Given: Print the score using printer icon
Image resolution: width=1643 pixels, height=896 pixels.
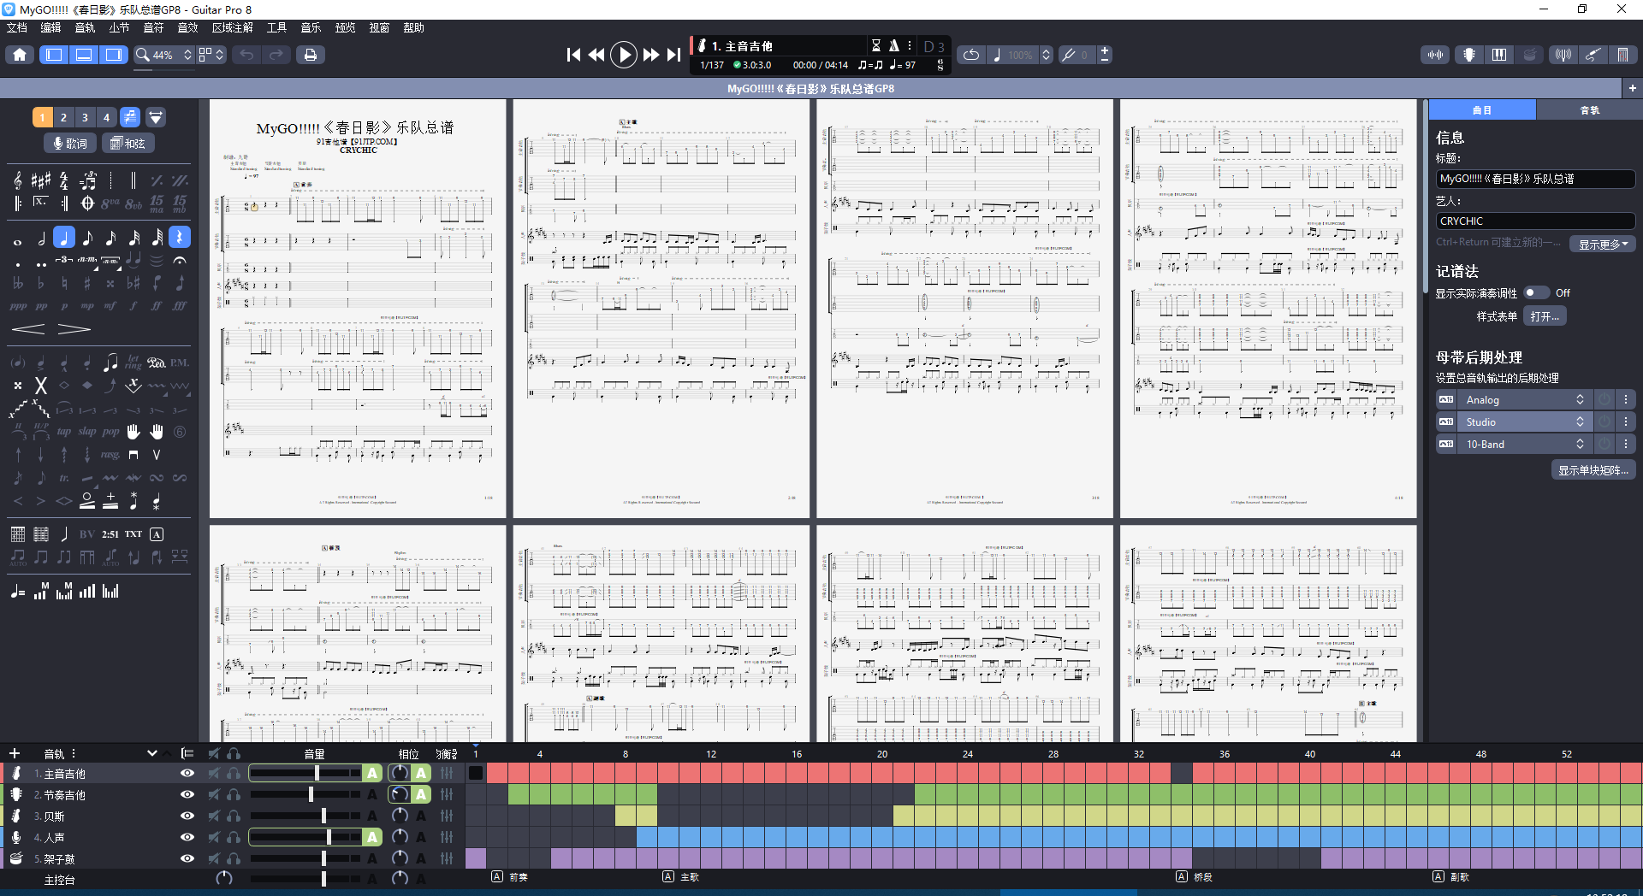Looking at the screenshot, I should 311,55.
